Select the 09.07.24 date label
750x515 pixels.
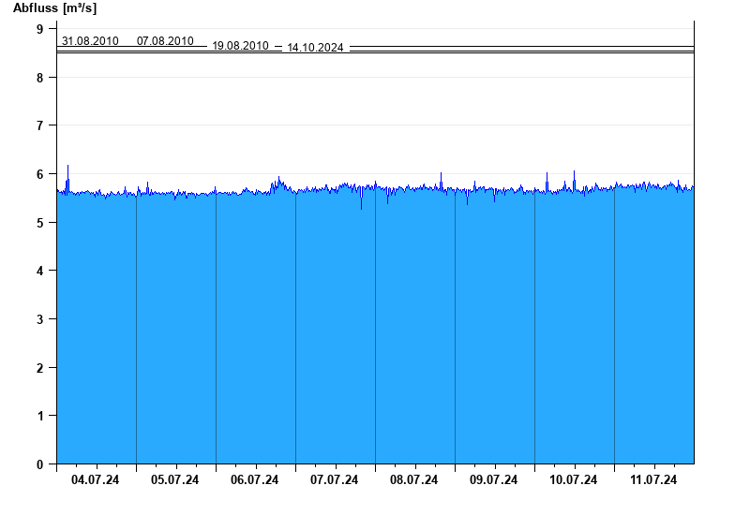tap(494, 480)
